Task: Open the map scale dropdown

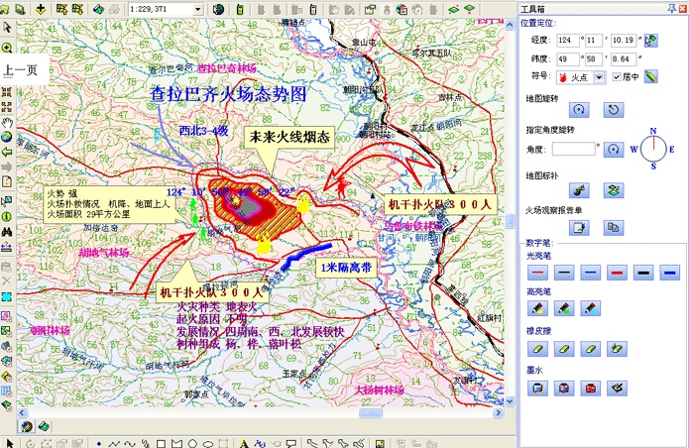Action: point(196,9)
